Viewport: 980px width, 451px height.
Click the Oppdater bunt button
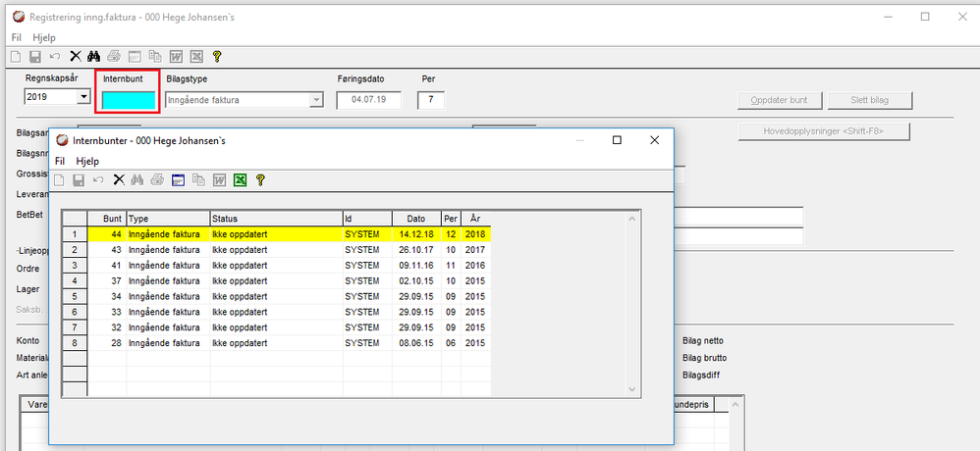778,100
